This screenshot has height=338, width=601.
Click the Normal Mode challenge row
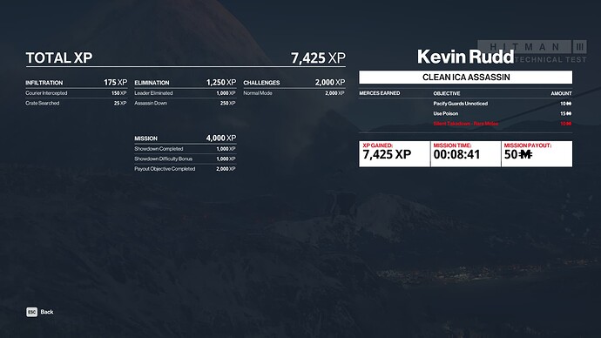click(x=294, y=93)
